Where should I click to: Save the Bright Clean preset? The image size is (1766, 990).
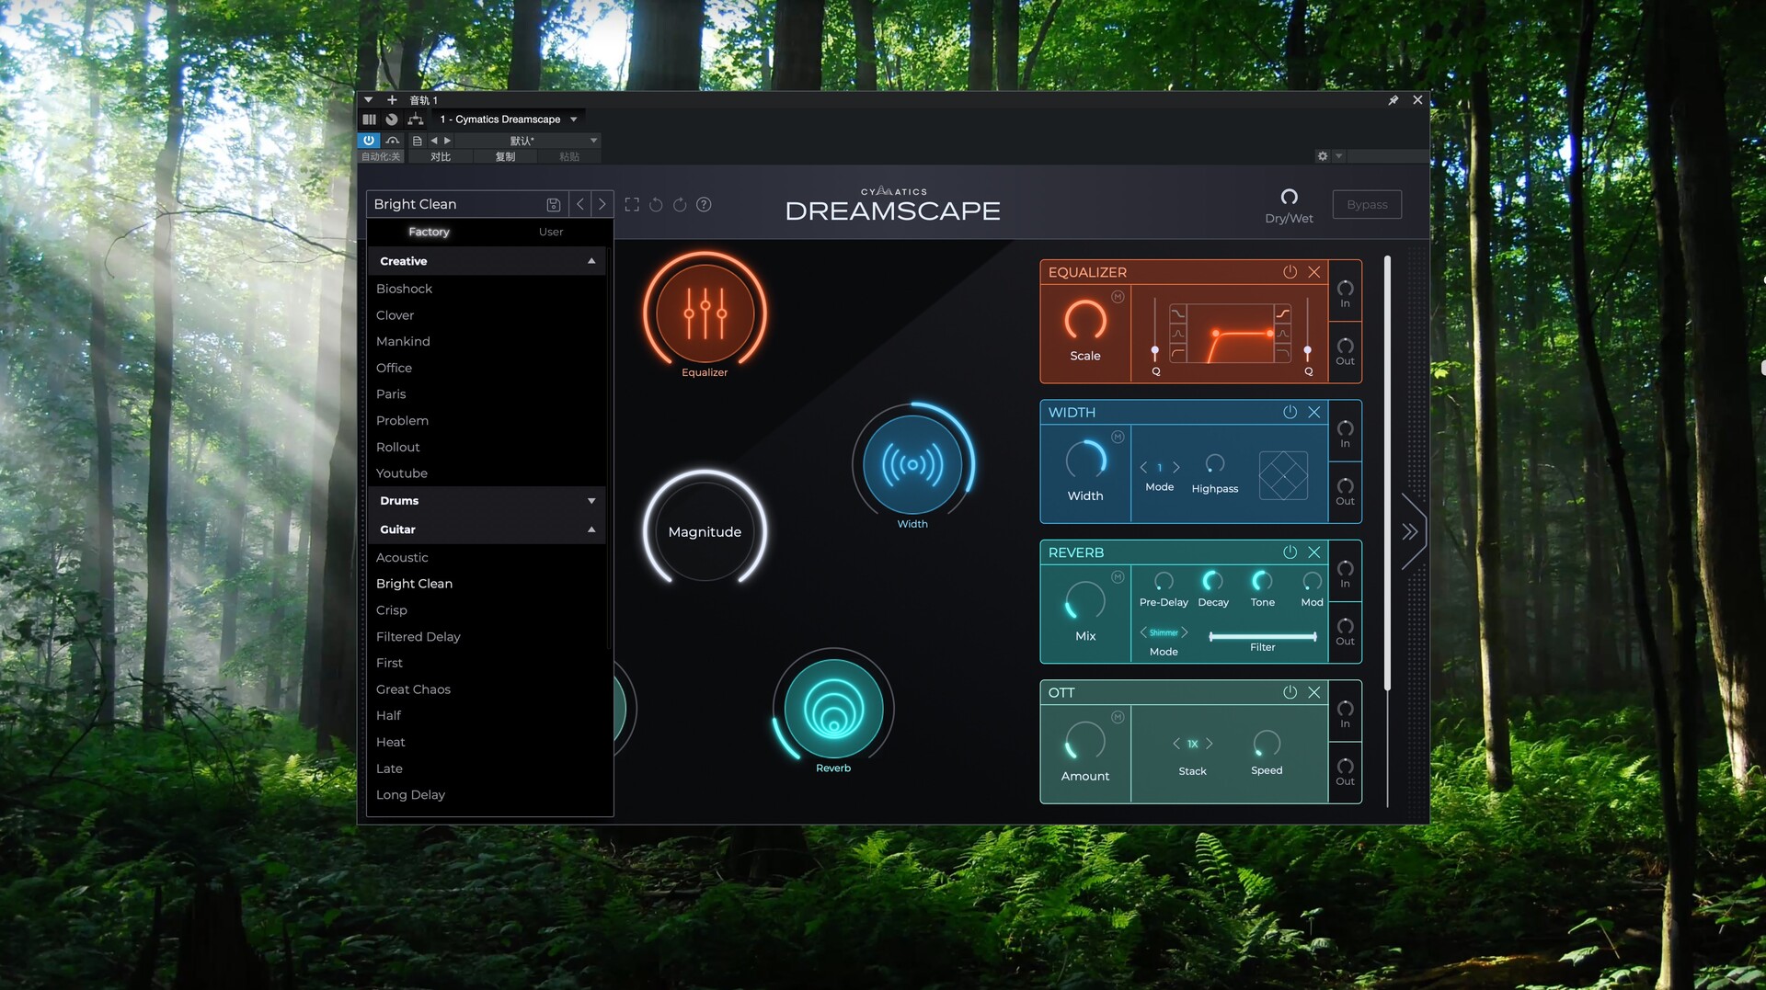pyautogui.click(x=553, y=205)
